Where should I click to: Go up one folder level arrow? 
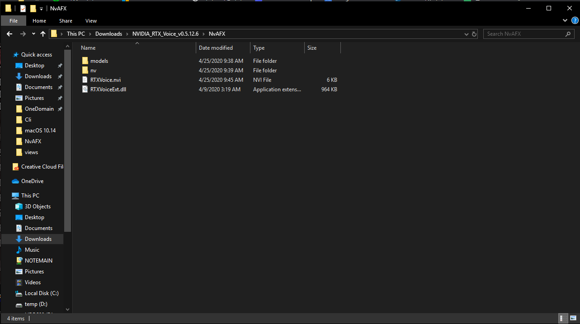(x=43, y=34)
